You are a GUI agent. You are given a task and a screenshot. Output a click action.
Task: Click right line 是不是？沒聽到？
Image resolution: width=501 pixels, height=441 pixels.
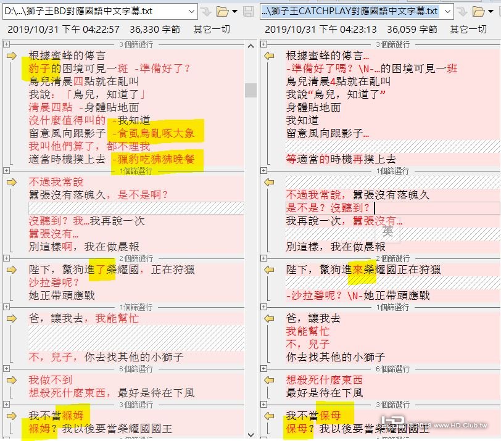[328, 208]
